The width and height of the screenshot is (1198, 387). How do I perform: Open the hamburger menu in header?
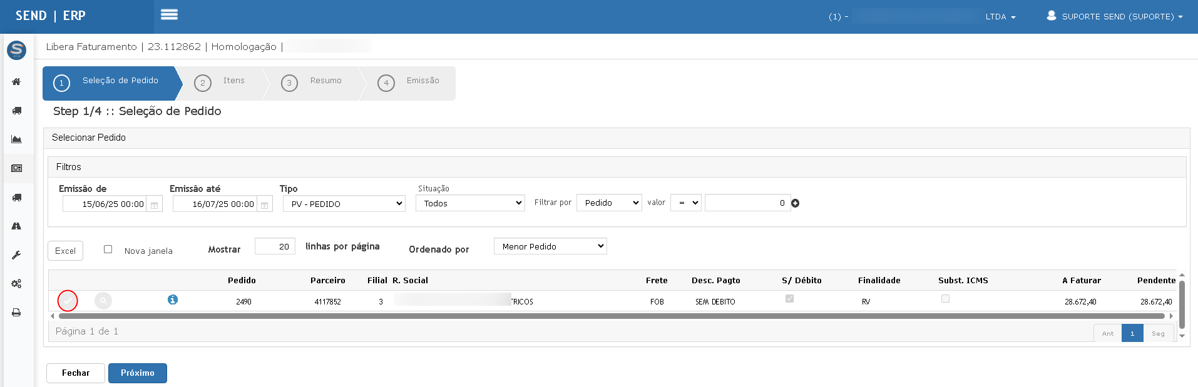point(169,14)
